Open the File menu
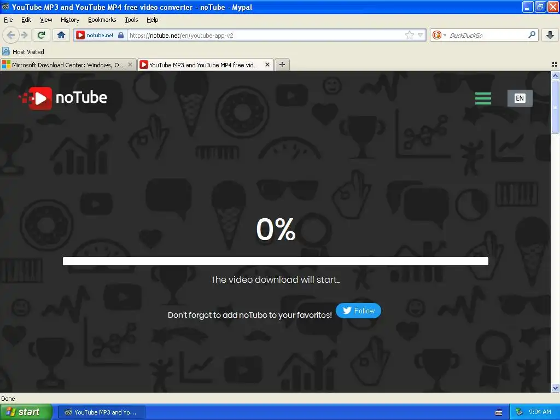Viewport: 560px width, 420px height. [8, 20]
